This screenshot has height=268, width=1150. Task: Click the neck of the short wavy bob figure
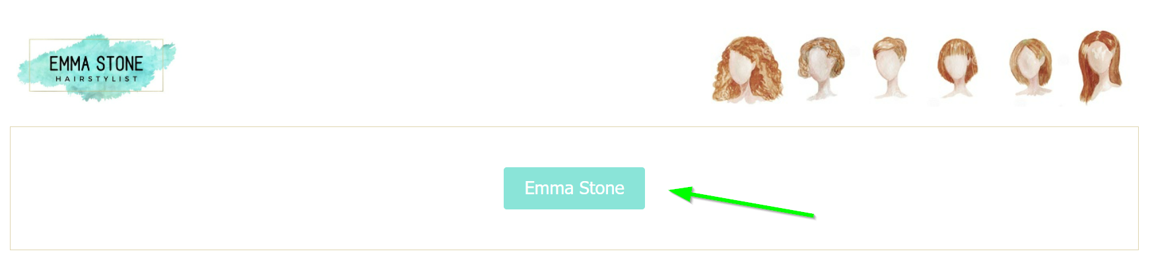(820, 88)
